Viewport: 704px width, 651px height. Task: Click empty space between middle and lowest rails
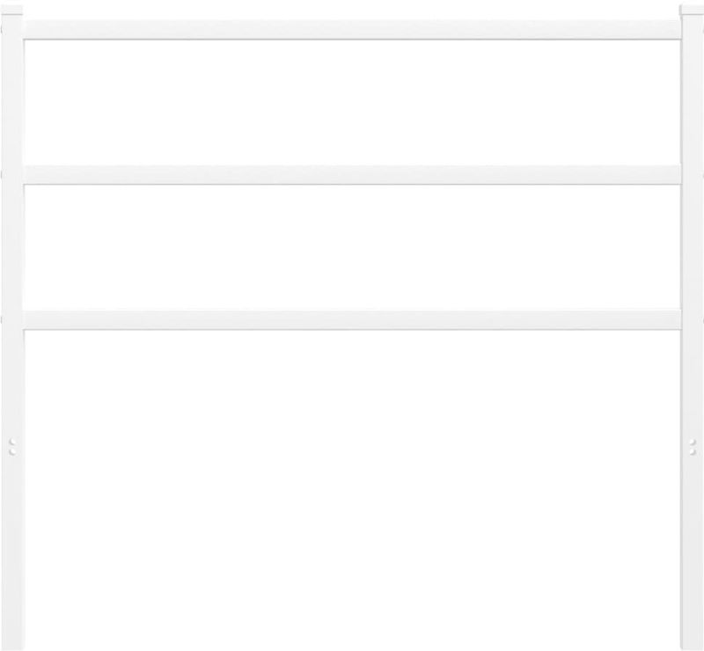(x=352, y=247)
